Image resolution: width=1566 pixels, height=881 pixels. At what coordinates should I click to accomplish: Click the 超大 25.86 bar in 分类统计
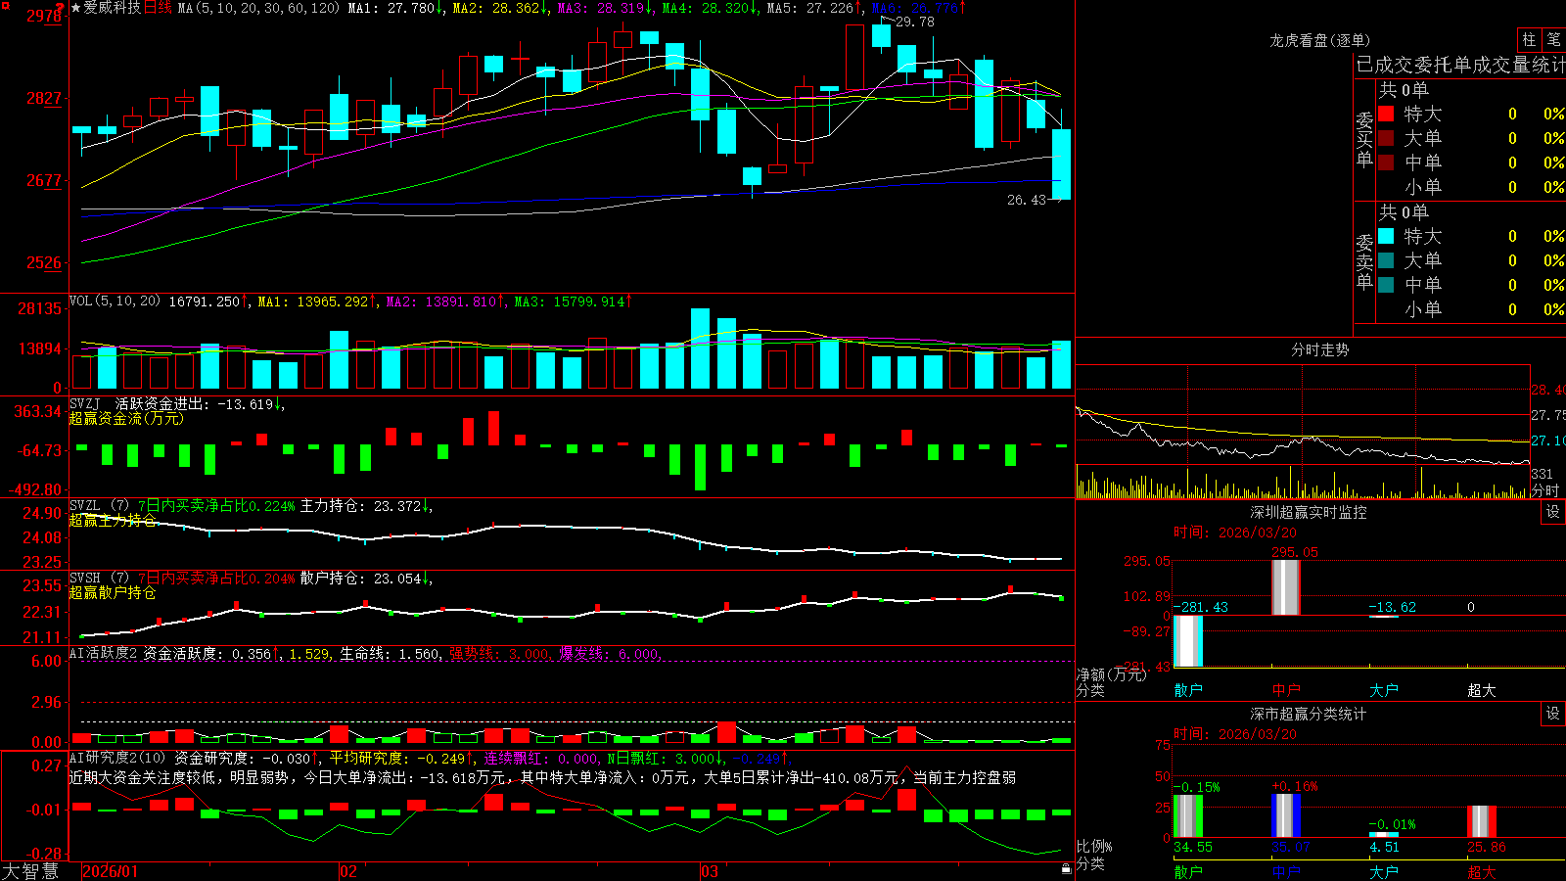1482,821
